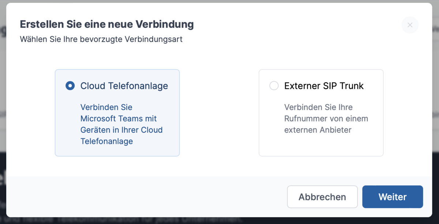Click the text Verbinden Sie Ihre
Screen dimensions: 439x224
coord(318,107)
